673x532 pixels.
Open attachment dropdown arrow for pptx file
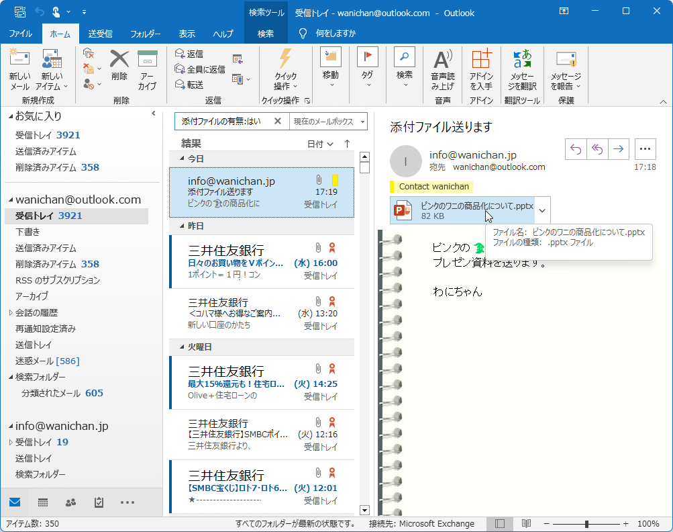pyautogui.click(x=543, y=210)
